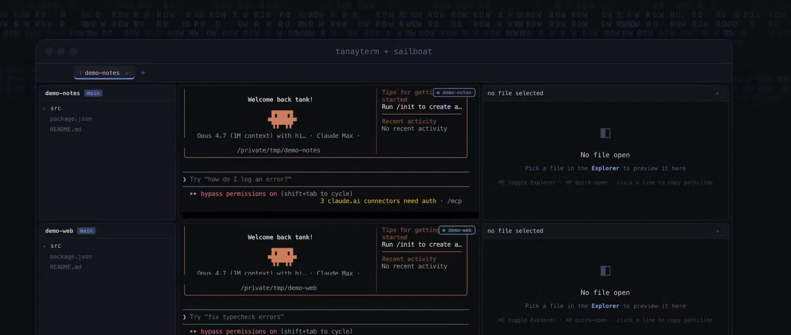Click the "No file open" heading in demo-notes preview
This screenshot has width=791, height=335.
[x=605, y=155]
